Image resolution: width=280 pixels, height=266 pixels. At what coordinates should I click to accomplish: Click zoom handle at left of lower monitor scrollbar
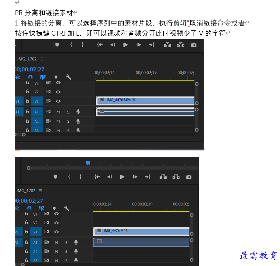(28, 168)
